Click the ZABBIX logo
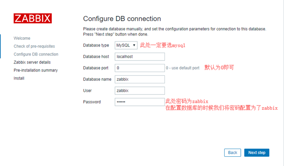The image size is (284, 166). pos(33,18)
